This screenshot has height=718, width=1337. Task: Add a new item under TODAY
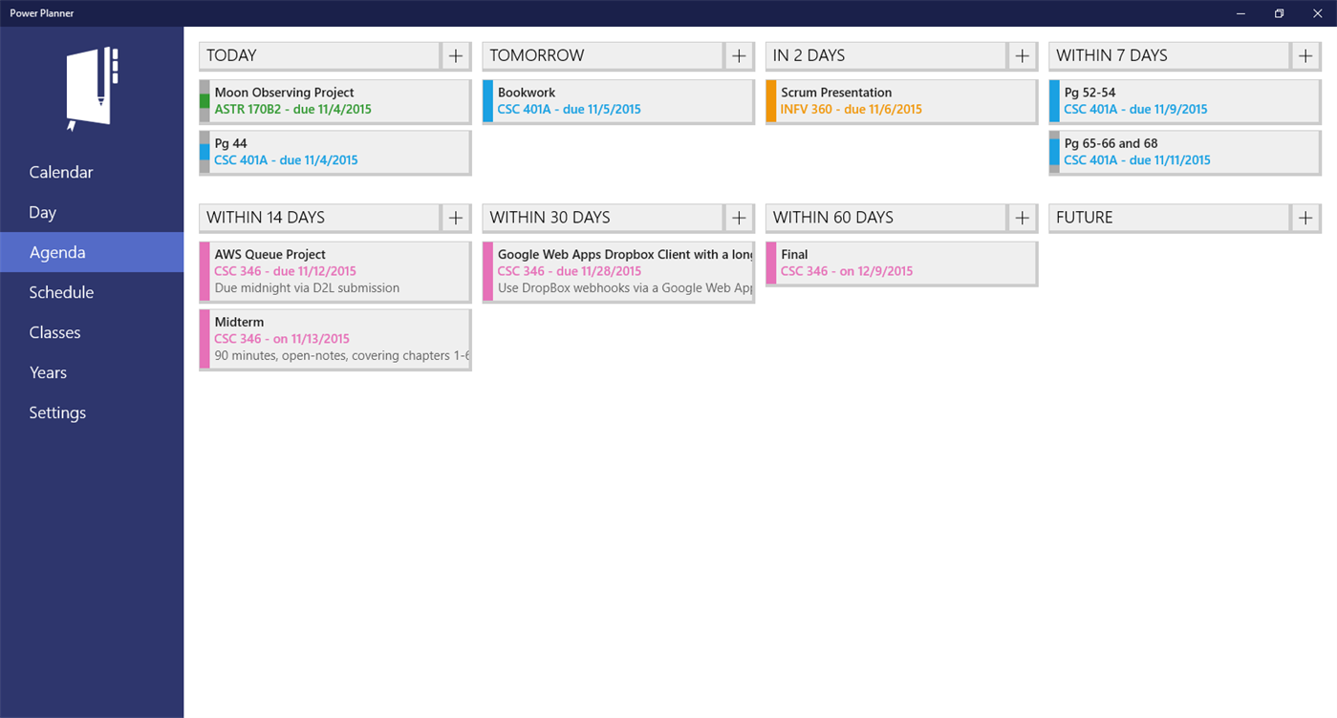coord(456,55)
